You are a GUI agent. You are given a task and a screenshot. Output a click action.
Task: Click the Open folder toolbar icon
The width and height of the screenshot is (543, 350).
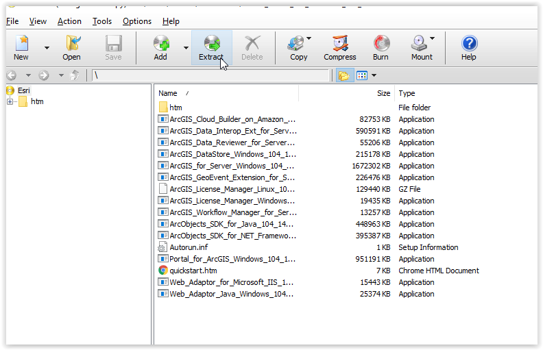click(x=72, y=43)
